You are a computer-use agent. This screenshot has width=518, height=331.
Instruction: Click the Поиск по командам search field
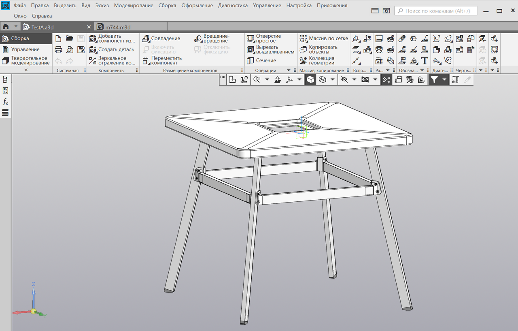pyautogui.click(x=435, y=11)
